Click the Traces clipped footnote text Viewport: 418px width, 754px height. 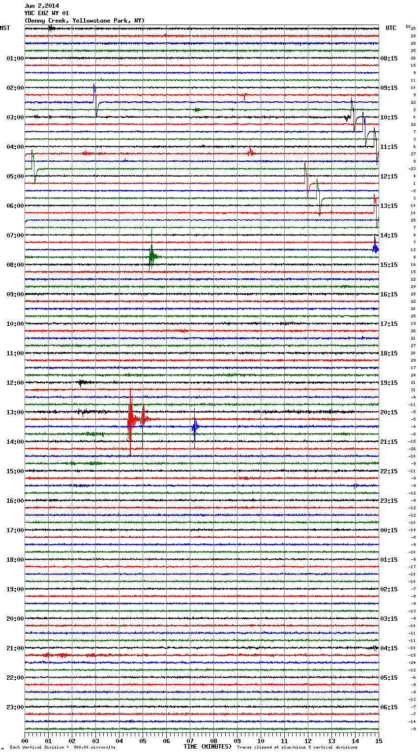tap(297, 748)
